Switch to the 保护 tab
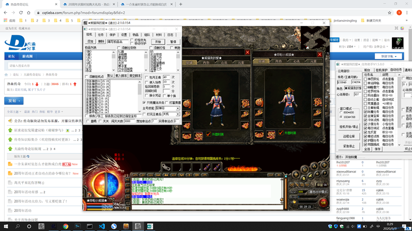This screenshot has height=231, width=412. [x=112, y=34]
